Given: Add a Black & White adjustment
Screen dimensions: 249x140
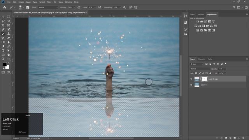Looking at the screenshot, I should 203,26.
